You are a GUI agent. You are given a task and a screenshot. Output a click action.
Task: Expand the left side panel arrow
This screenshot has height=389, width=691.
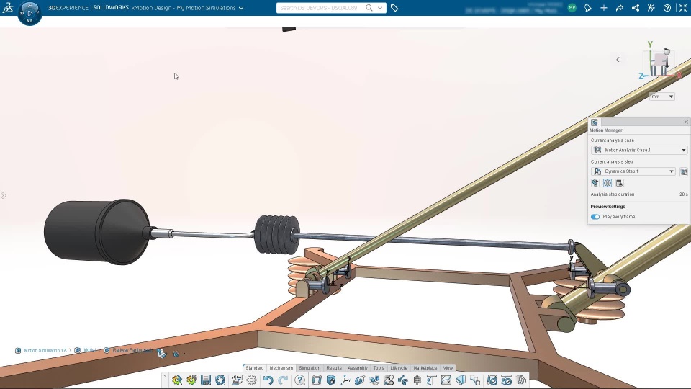point(4,195)
